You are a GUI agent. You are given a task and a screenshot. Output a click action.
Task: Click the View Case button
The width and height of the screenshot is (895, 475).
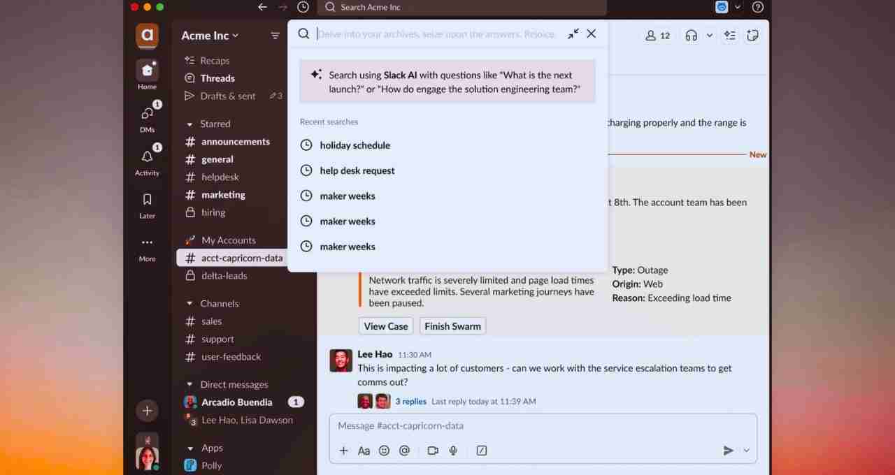(x=386, y=326)
